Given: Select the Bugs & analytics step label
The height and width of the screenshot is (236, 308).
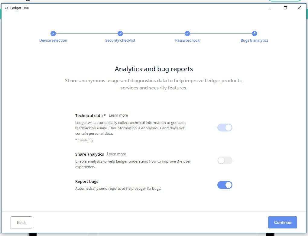Looking at the screenshot, I should [x=255, y=40].
